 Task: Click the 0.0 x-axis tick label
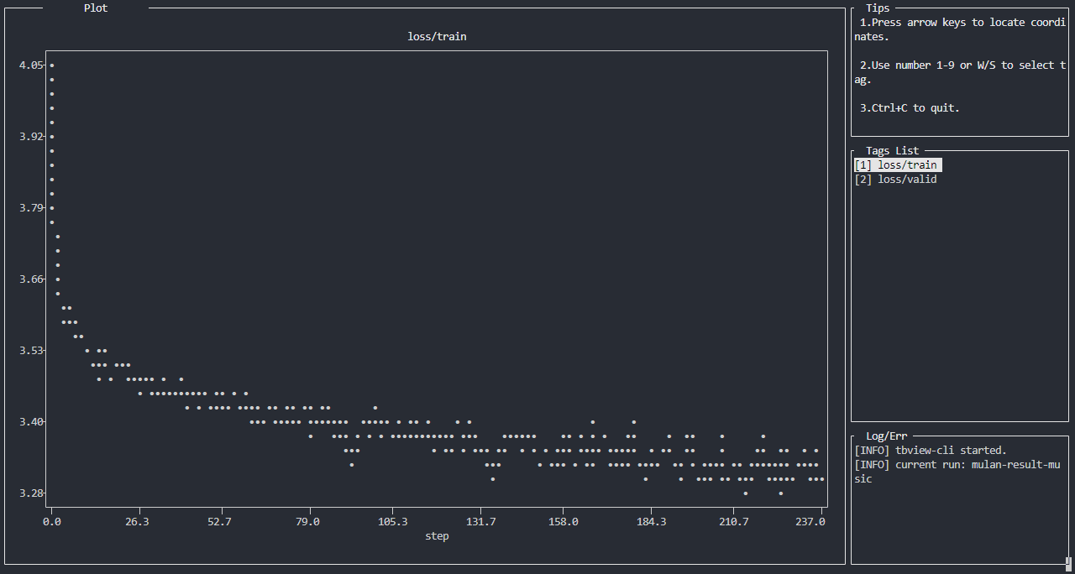(52, 522)
